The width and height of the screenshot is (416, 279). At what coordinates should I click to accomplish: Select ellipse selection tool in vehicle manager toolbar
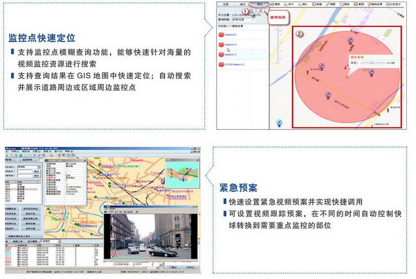[x=30, y=155]
